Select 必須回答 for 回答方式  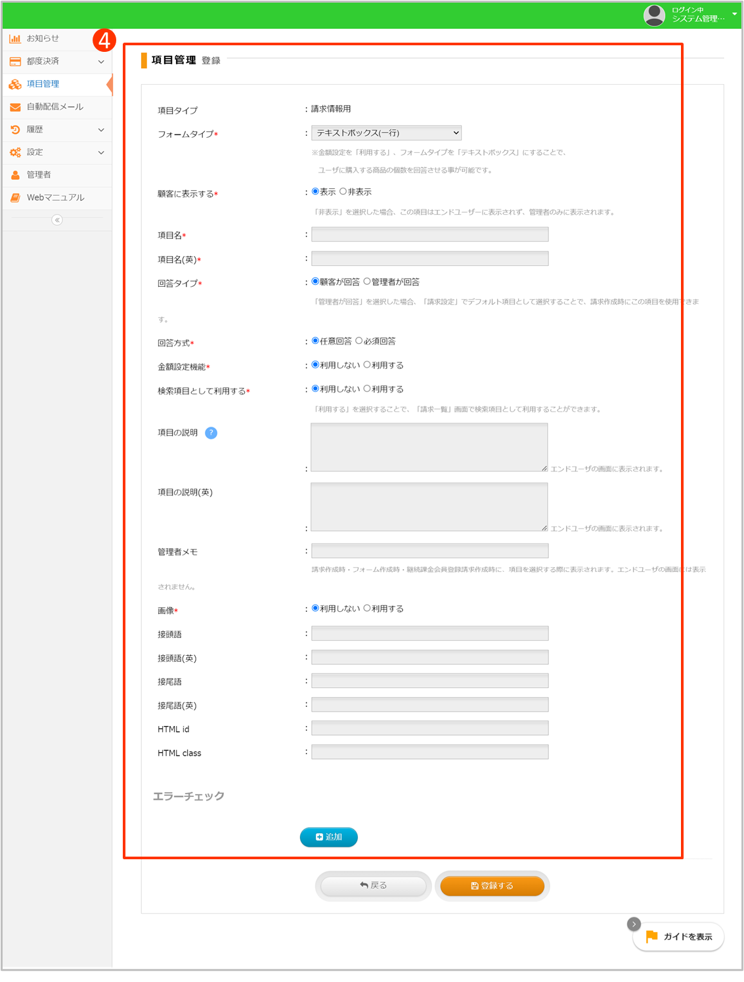coord(359,341)
